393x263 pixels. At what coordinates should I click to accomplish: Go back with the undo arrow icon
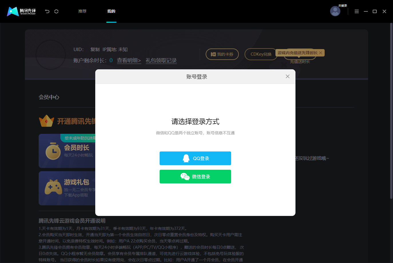click(47, 11)
